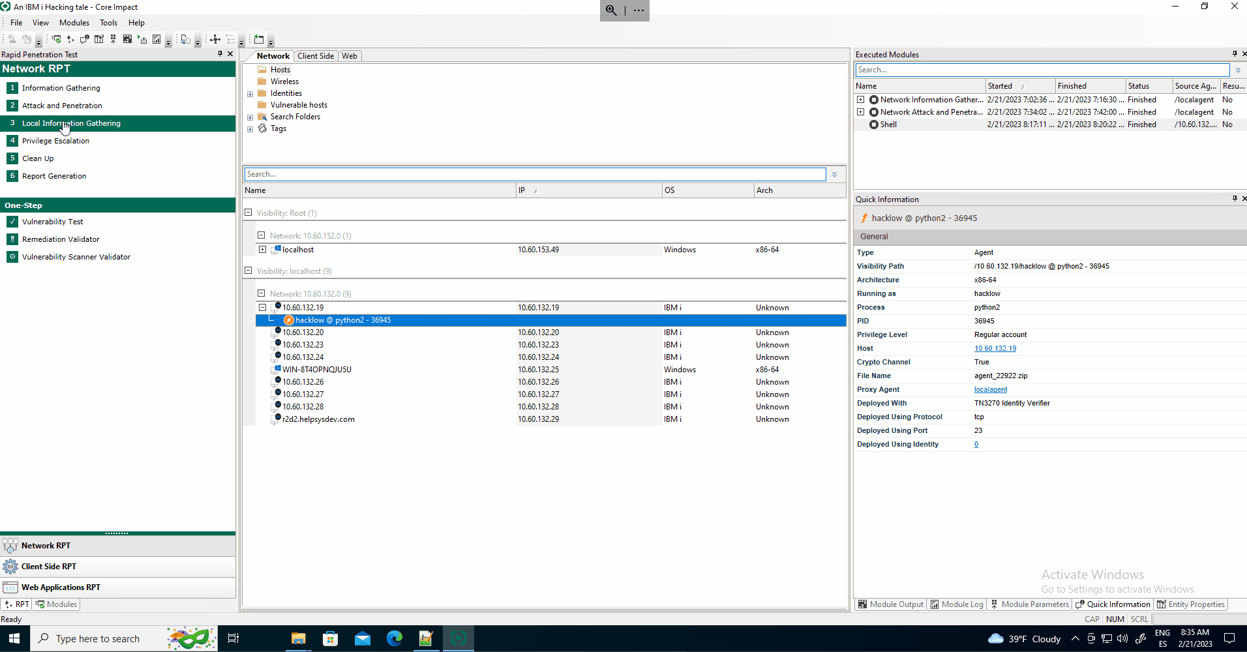Image resolution: width=1247 pixels, height=652 pixels.
Task: Click the Executed Modules search field
Action: (1042, 70)
